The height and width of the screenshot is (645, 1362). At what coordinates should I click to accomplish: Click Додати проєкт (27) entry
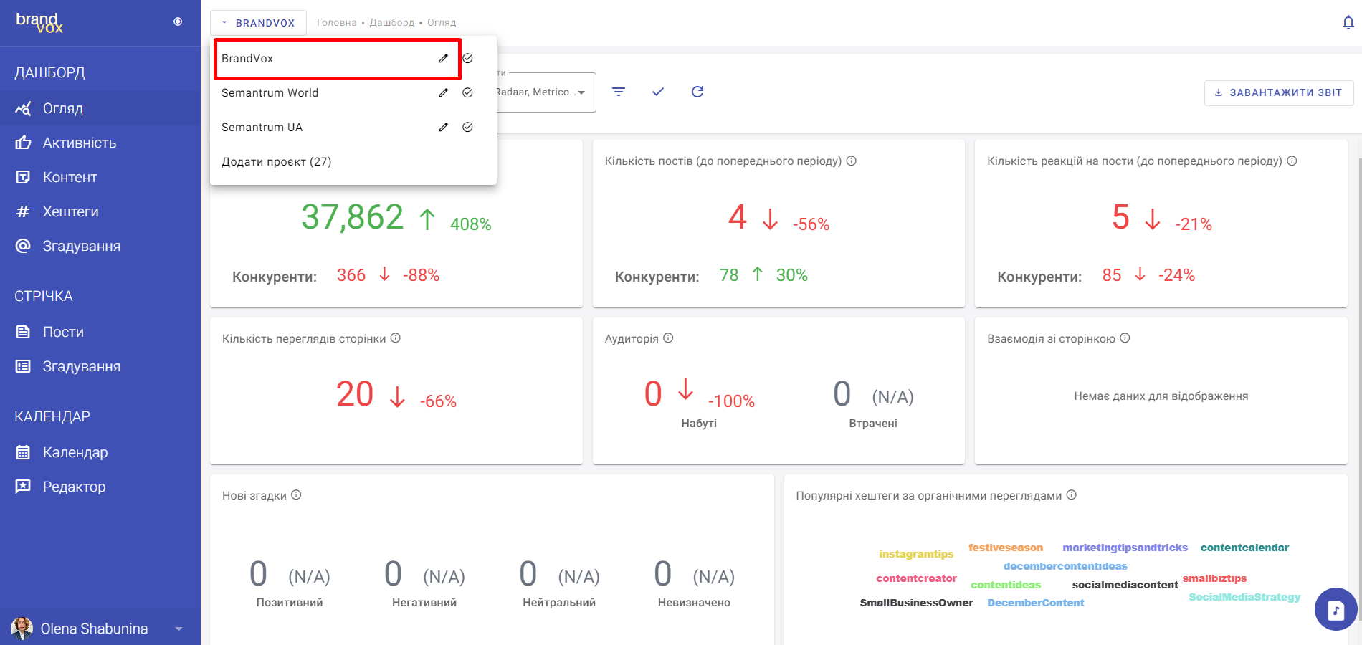[x=276, y=161]
